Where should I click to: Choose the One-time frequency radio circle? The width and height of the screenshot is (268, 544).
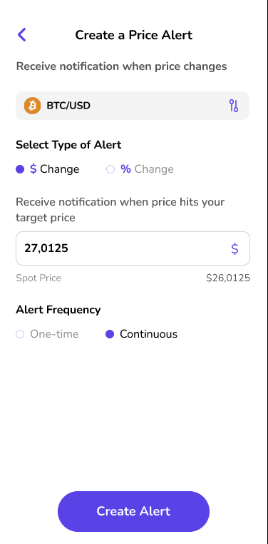coord(20,334)
